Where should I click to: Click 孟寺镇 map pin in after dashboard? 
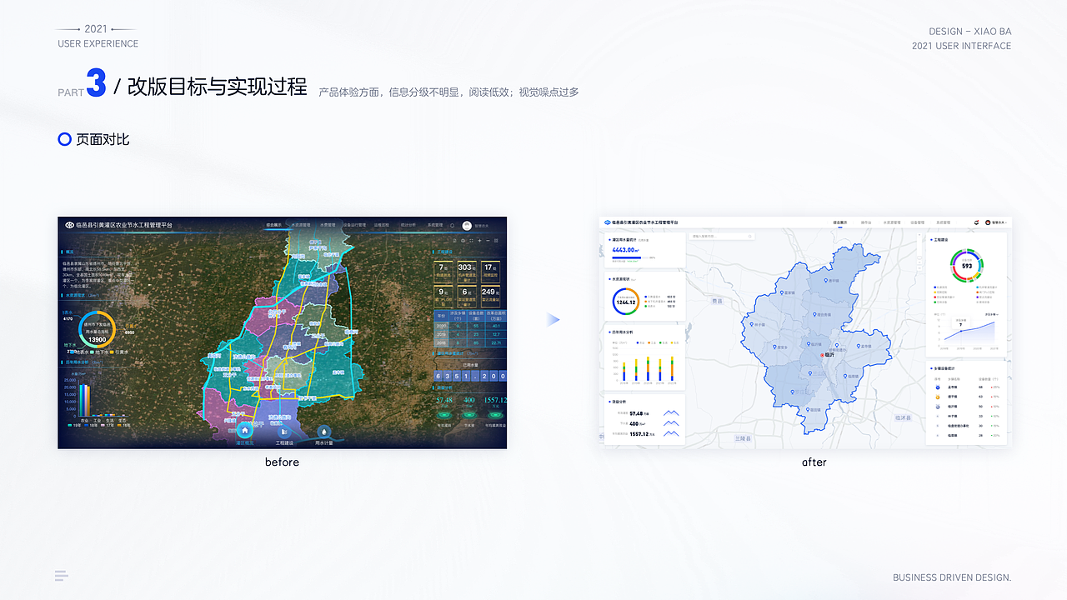click(x=858, y=346)
